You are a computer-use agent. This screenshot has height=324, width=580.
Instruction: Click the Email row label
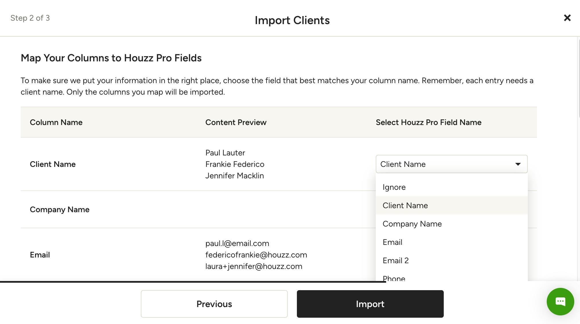[40, 255]
